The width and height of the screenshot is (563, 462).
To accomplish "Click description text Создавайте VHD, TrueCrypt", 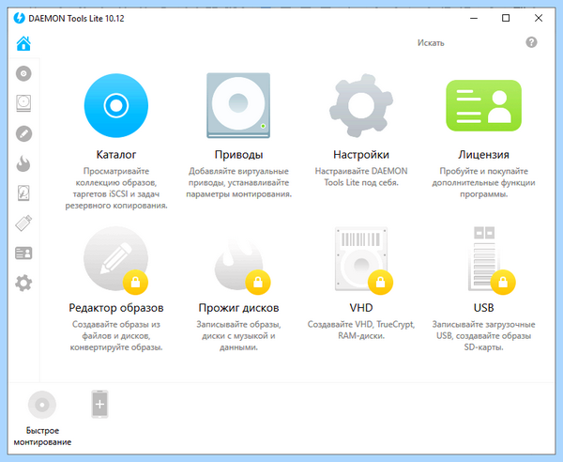I will [x=361, y=331].
